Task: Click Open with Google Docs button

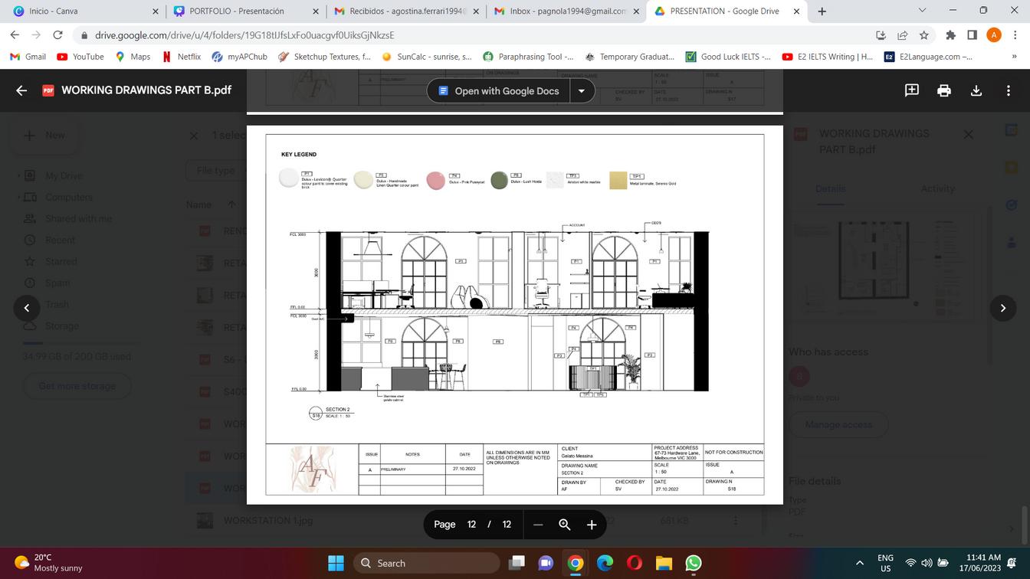Action: tap(499, 90)
